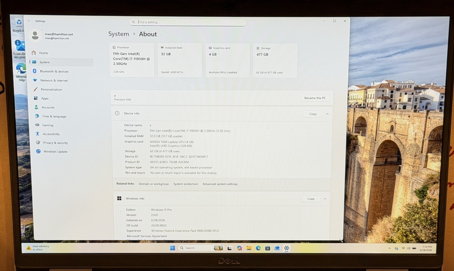The image size is (454, 271).
Task: Click the user account avatar icon
Action: [35, 36]
